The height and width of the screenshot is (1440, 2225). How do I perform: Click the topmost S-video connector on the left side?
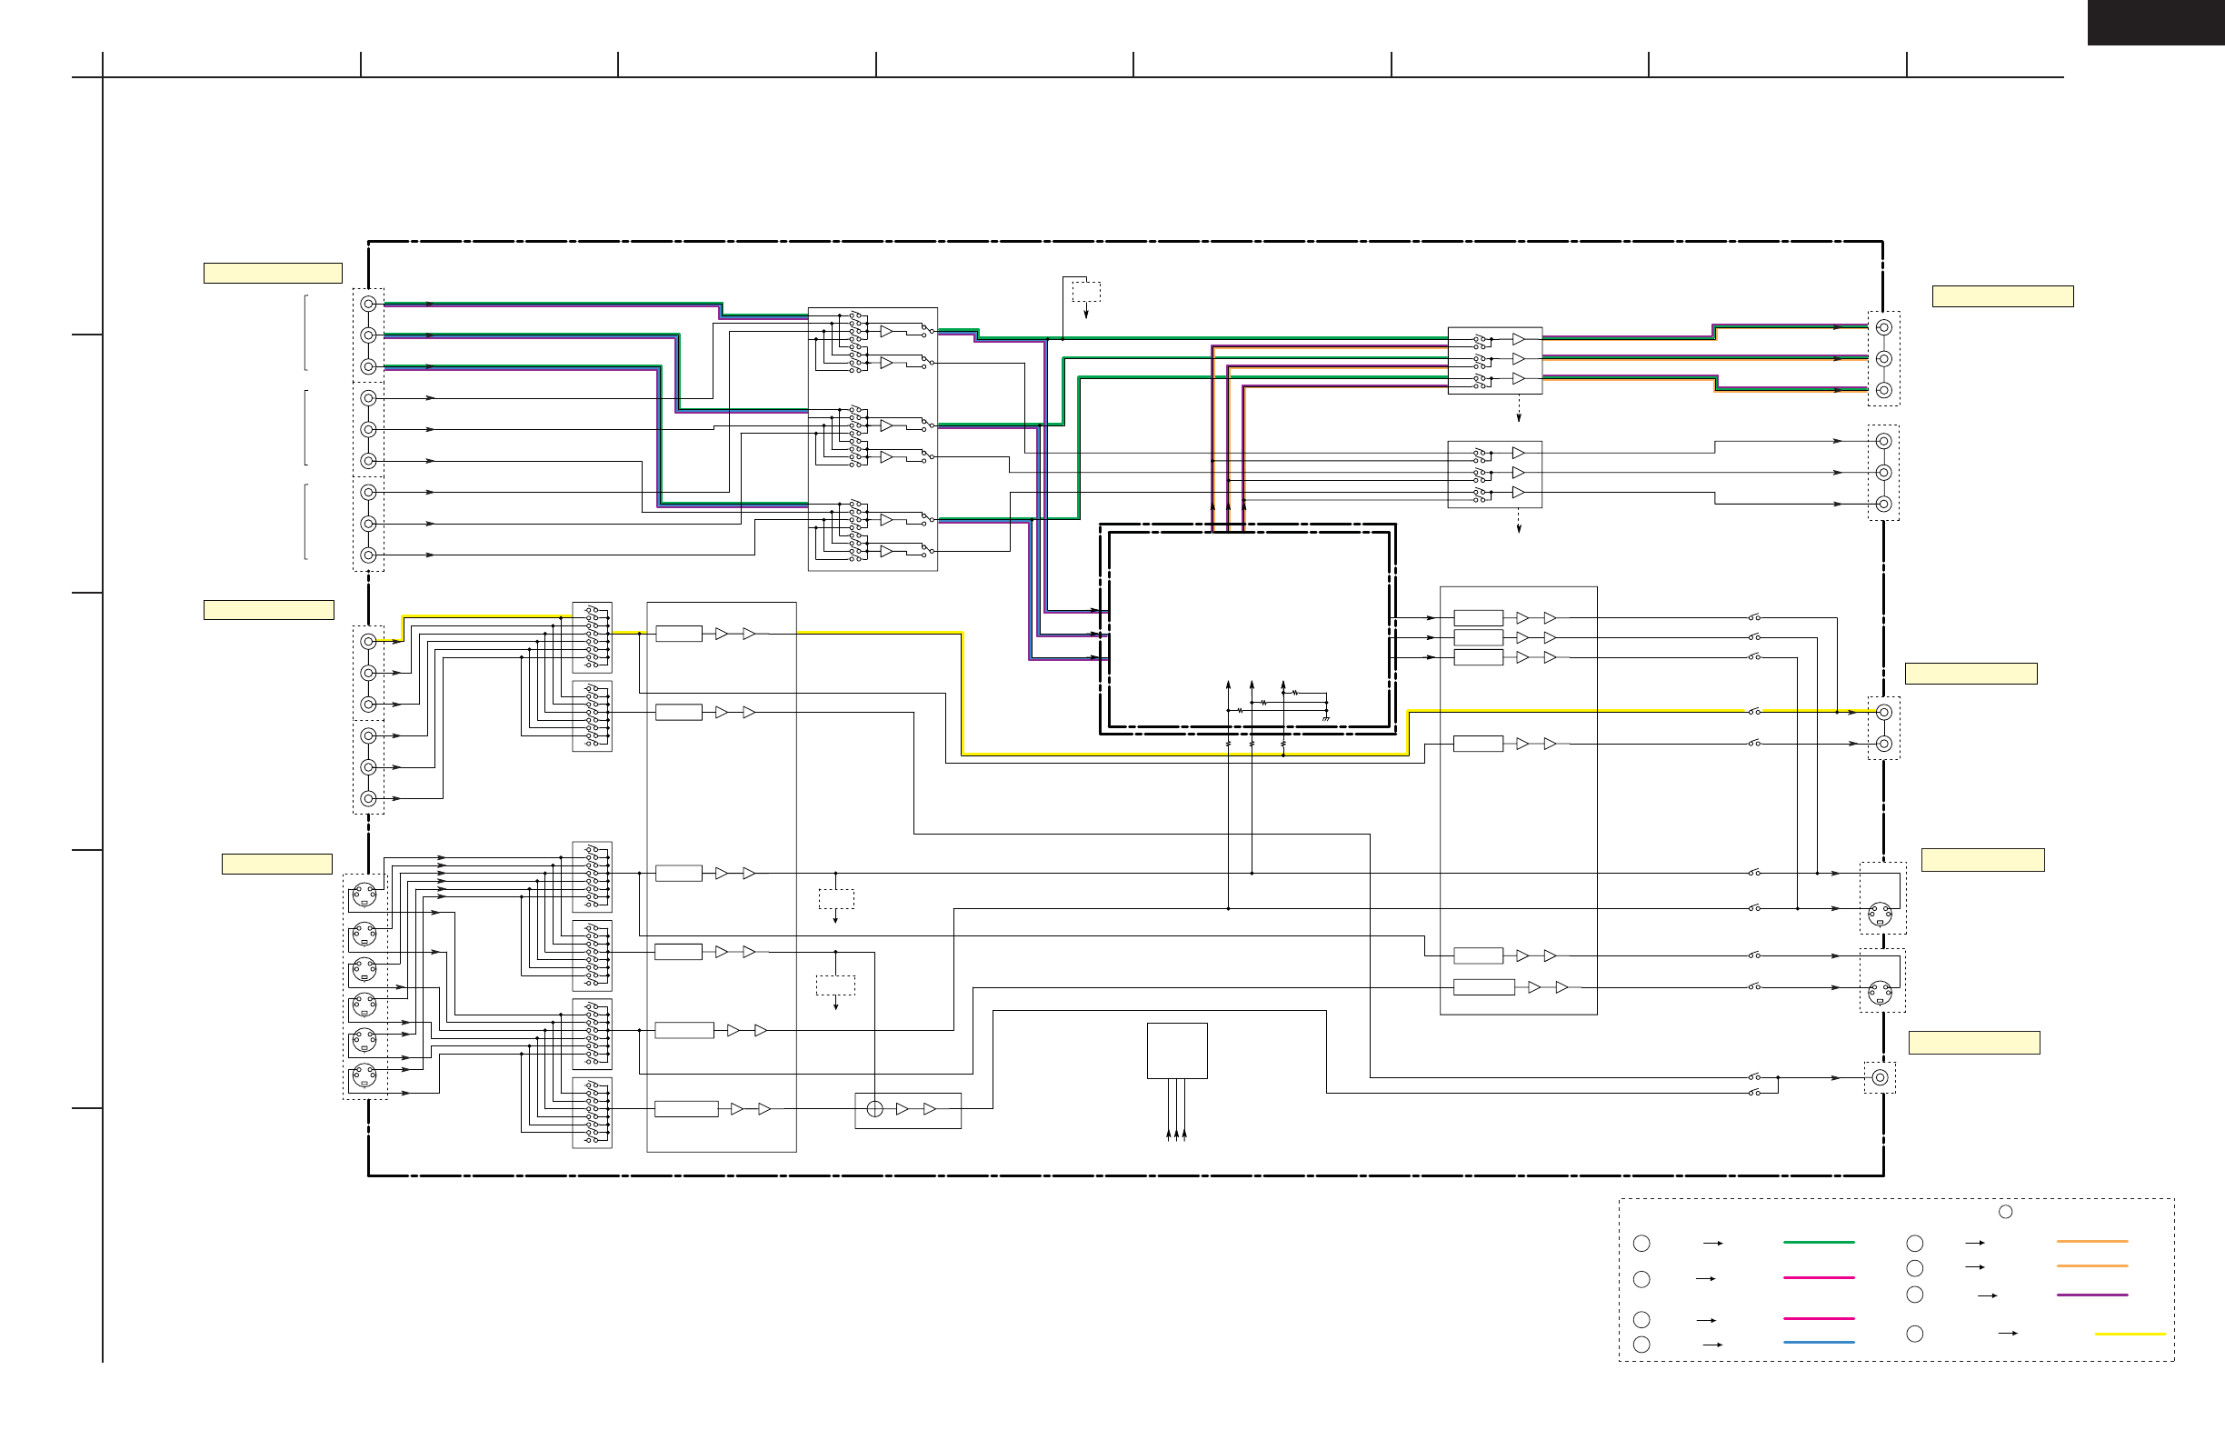click(x=364, y=895)
